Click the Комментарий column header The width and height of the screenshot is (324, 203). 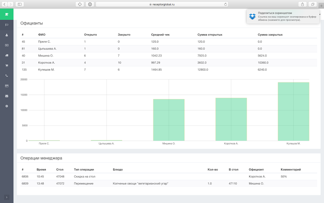click(291, 169)
